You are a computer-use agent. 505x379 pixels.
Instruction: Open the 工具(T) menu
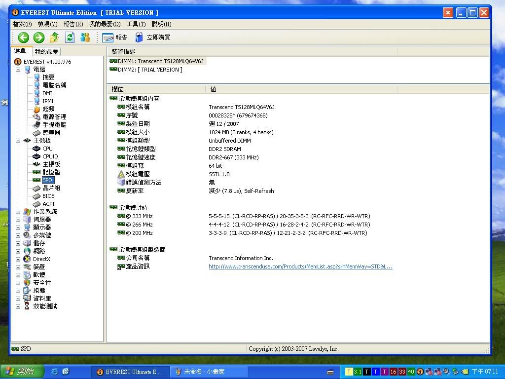pyautogui.click(x=136, y=24)
